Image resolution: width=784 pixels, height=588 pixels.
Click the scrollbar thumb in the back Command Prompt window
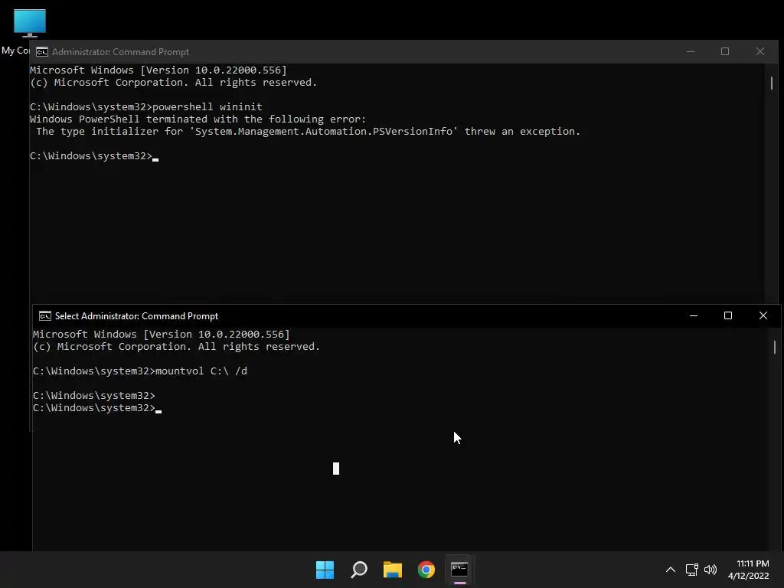772,83
